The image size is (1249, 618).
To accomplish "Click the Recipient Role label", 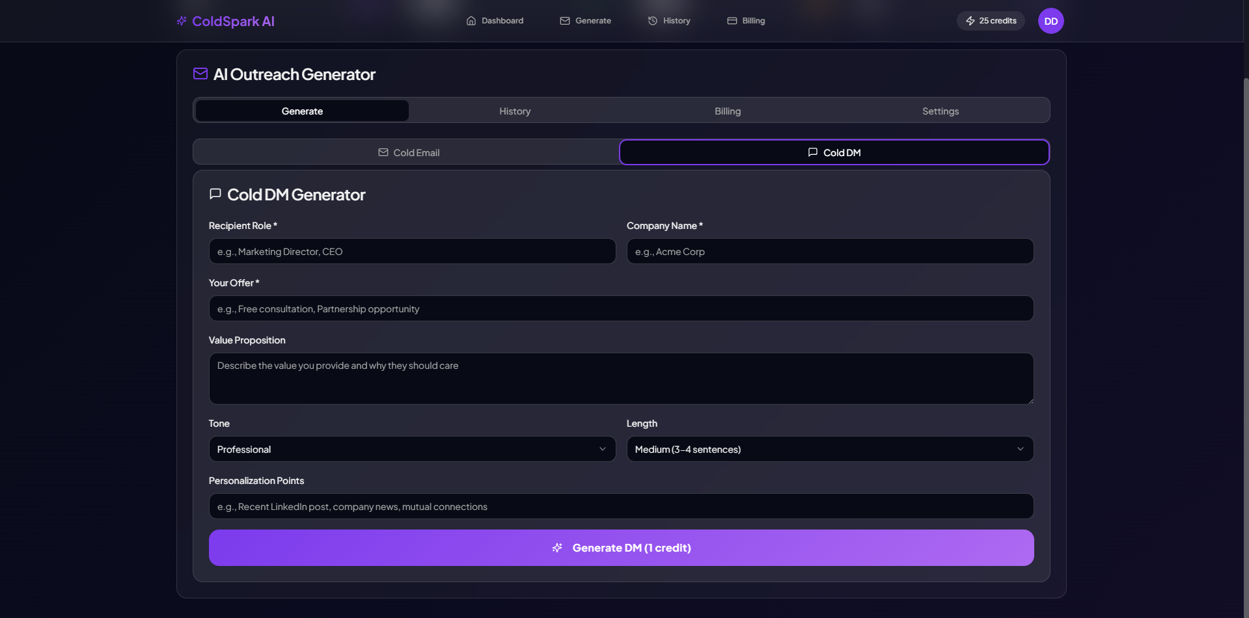I will (243, 226).
